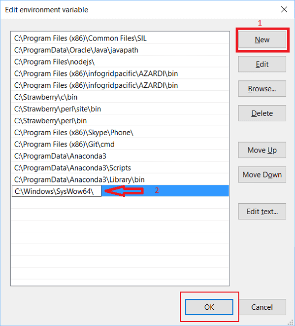295x326 pixels.
Task: Click the Edit button
Action: click(262, 64)
